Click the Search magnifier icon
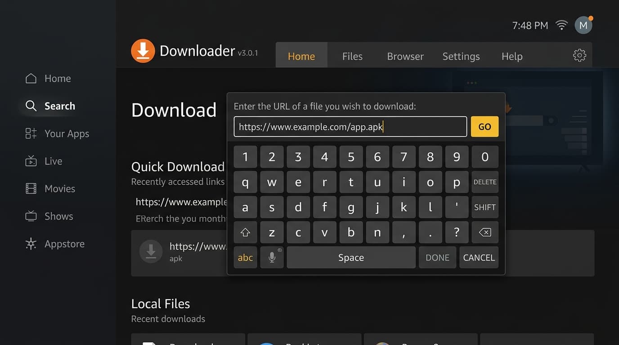The image size is (619, 345). point(31,106)
